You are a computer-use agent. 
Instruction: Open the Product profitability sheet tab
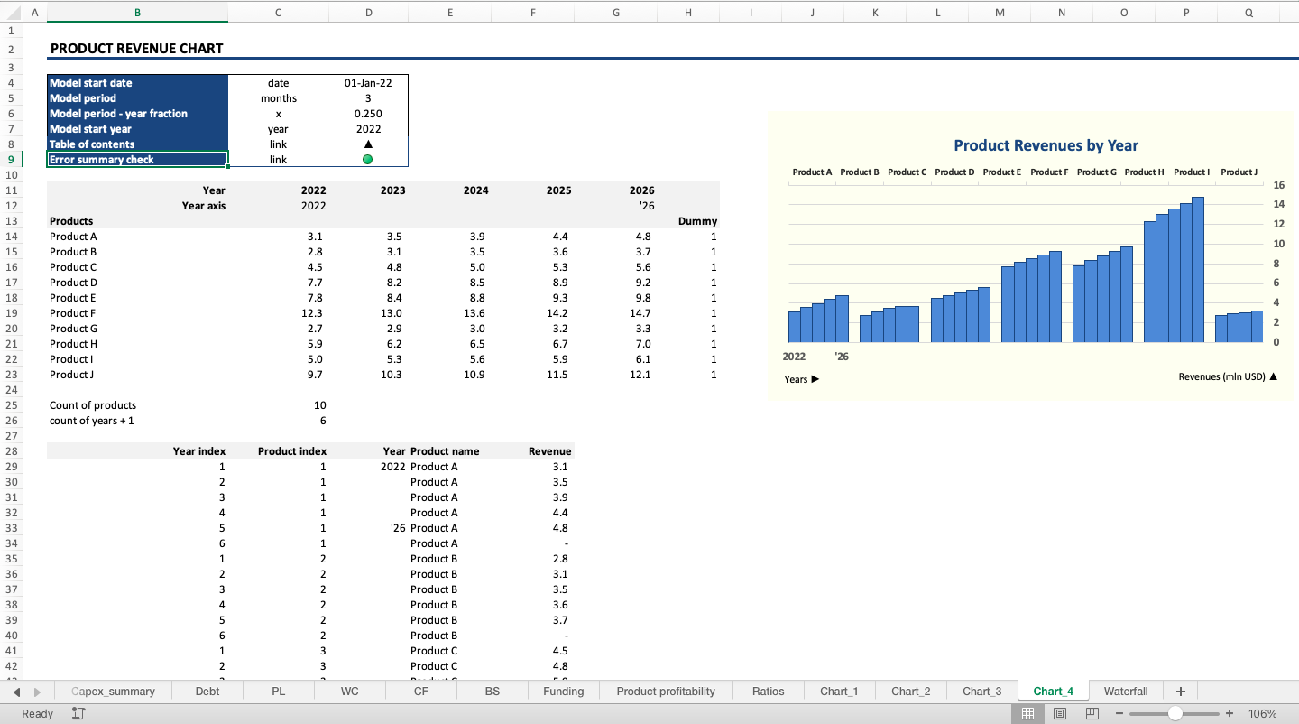point(666,692)
